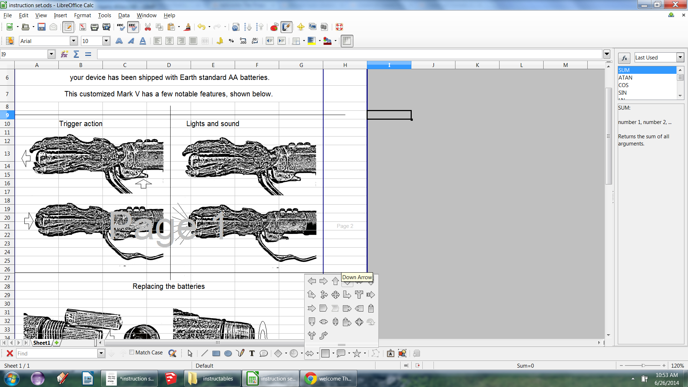Open the Function Wizard icon
Image resolution: width=688 pixels, height=387 pixels.
click(64, 54)
